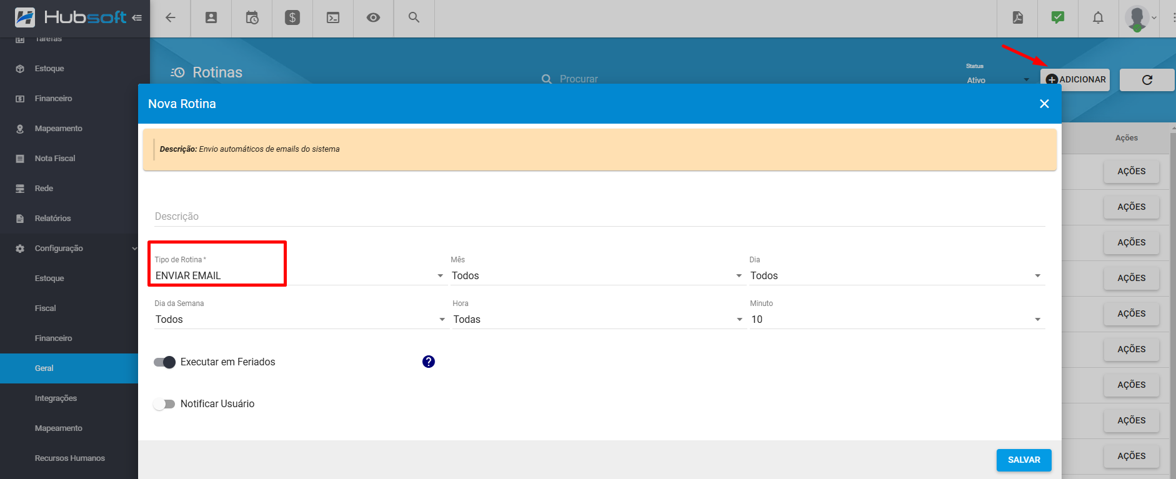The width and height of the screenshot is (1176, 479).
Task: Click the blue help question mark icon
Action: pos(429,362)
